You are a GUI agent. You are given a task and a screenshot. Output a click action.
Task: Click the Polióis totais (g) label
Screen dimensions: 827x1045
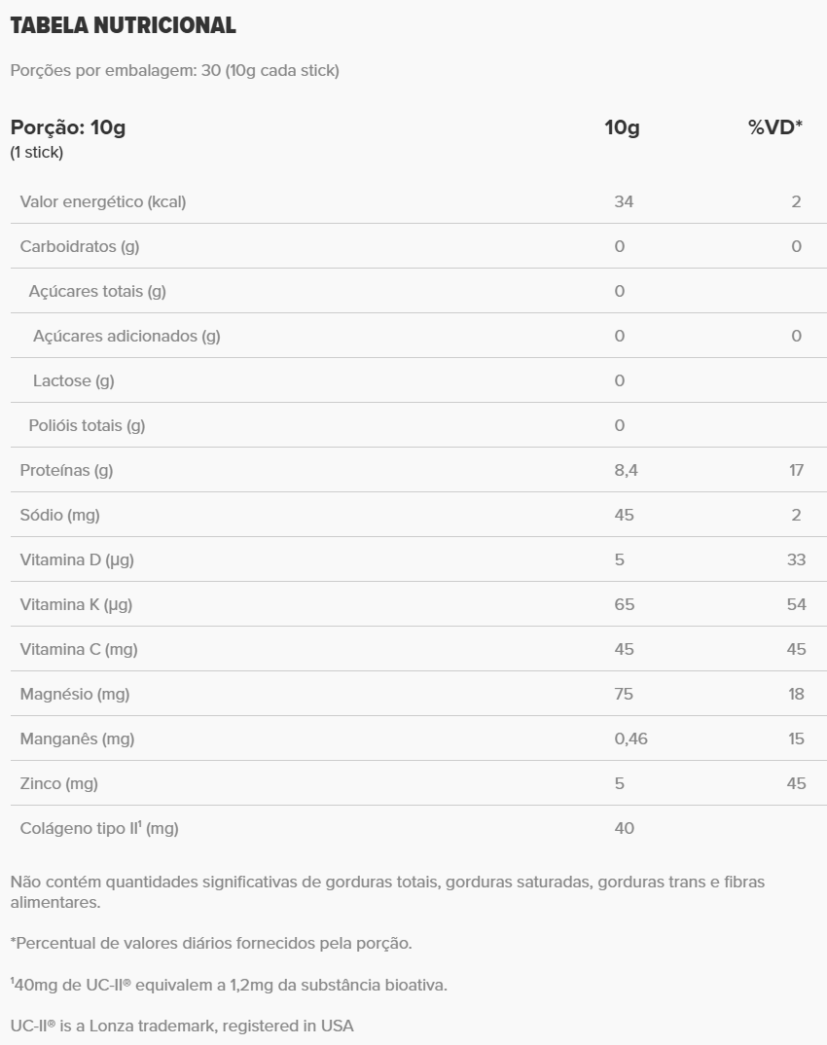click(88, 425)
